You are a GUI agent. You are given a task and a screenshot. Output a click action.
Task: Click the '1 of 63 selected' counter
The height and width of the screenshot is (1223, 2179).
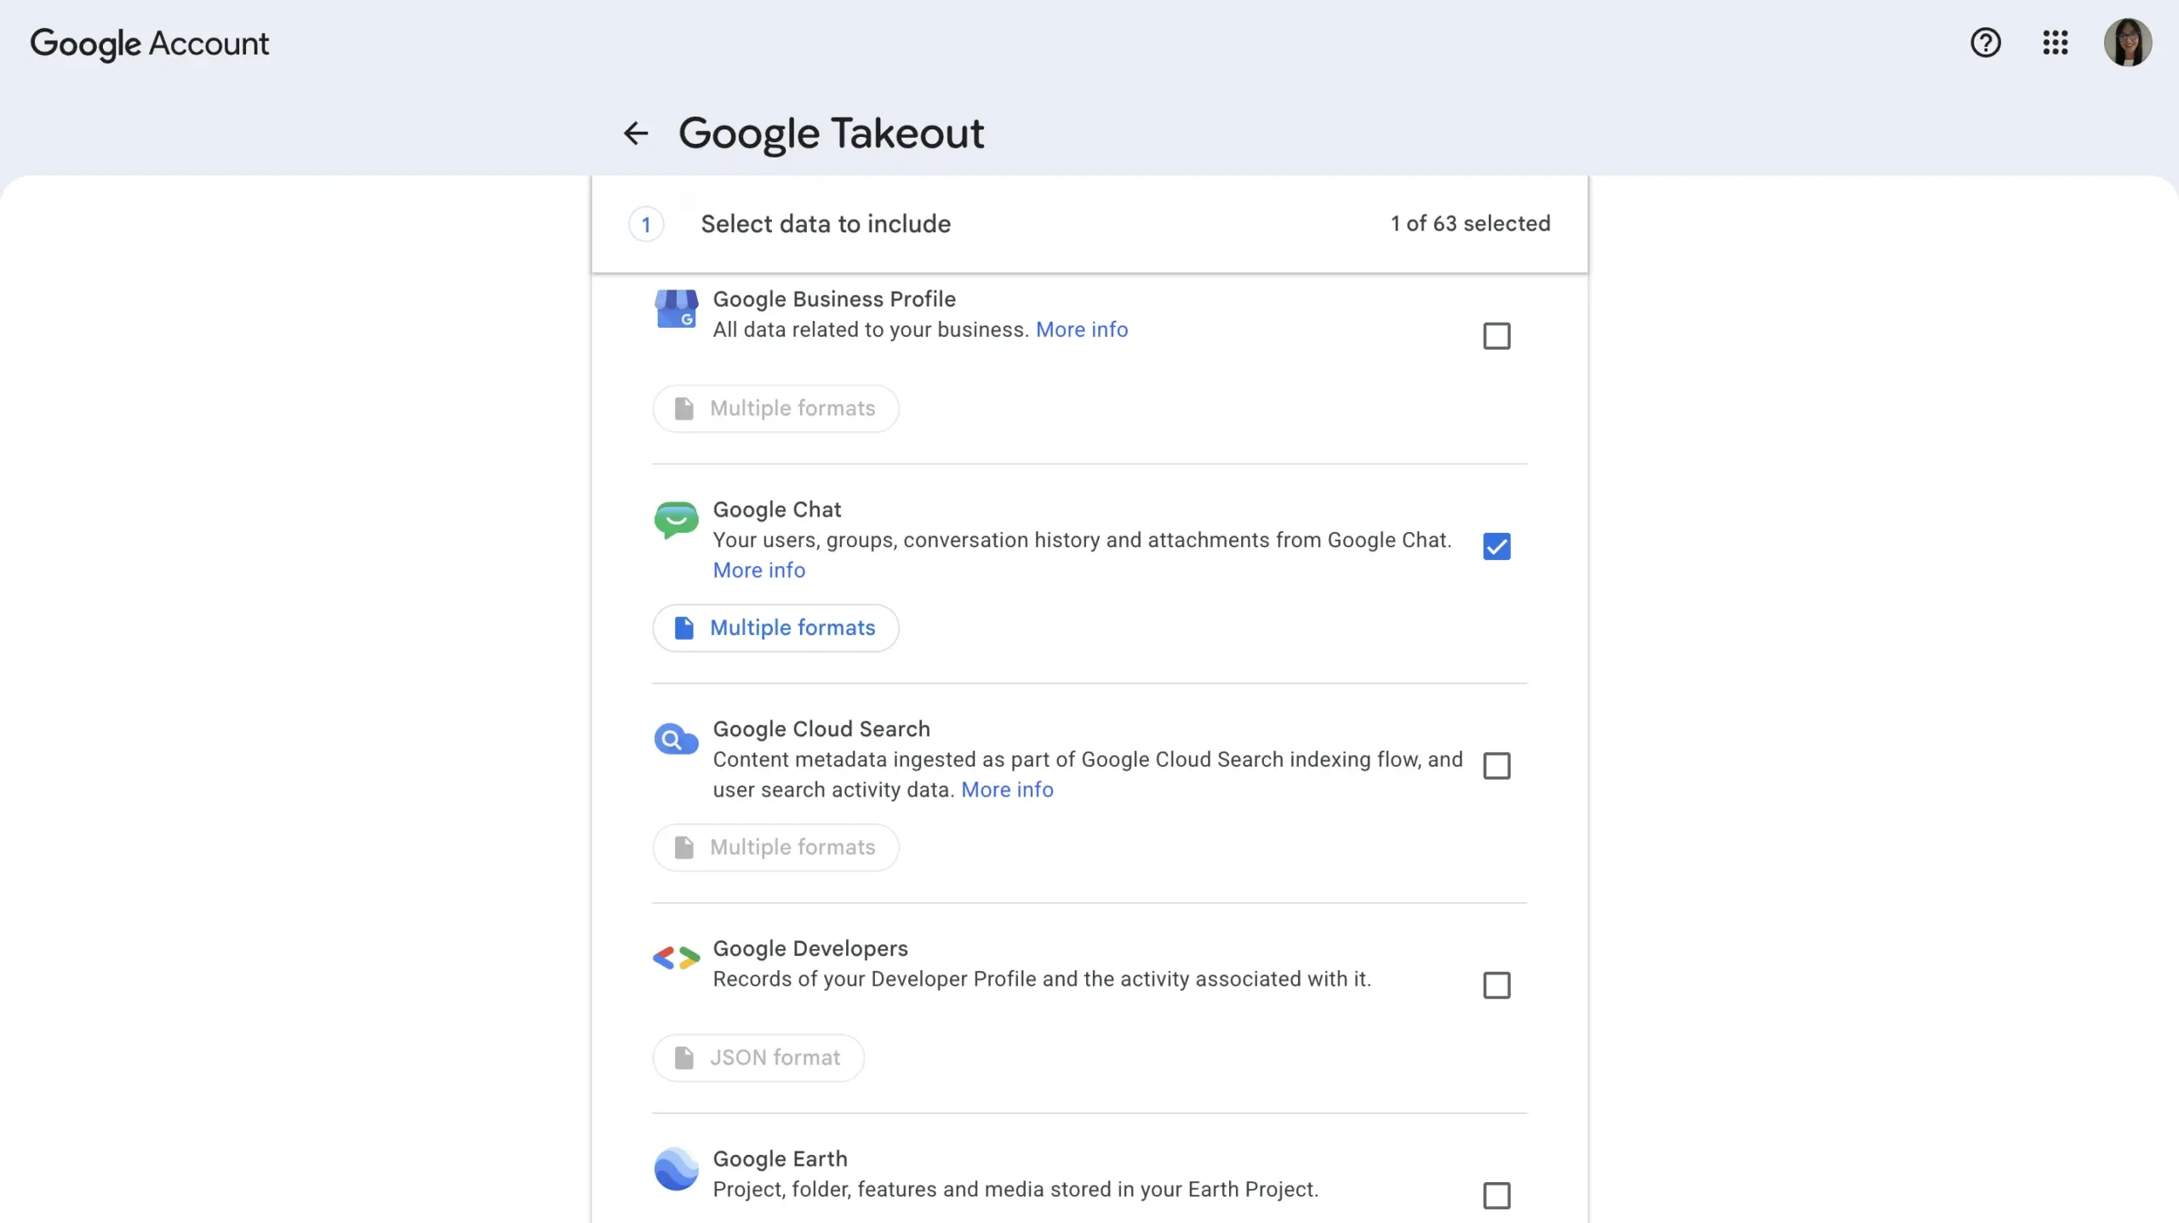tap(1470, 224)
